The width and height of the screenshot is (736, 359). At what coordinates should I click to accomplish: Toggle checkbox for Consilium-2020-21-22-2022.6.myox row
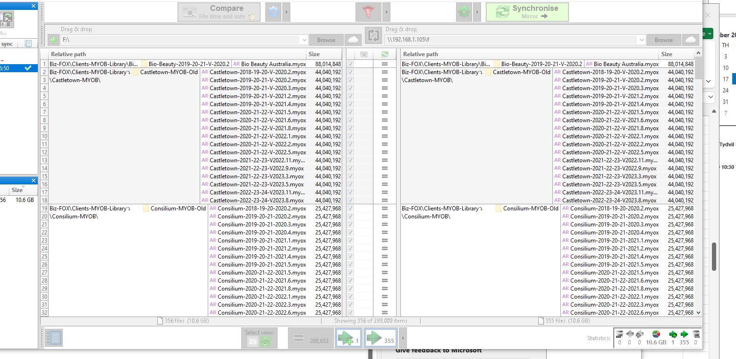(x=351, y=313)
